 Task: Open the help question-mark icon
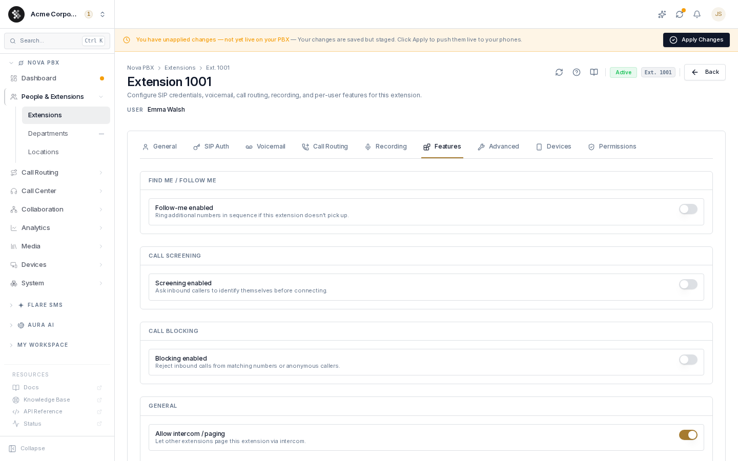(x=577, y=72)
